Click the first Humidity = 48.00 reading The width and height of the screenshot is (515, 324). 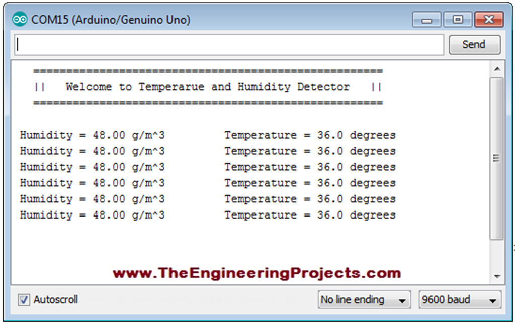tap(93, 135)
